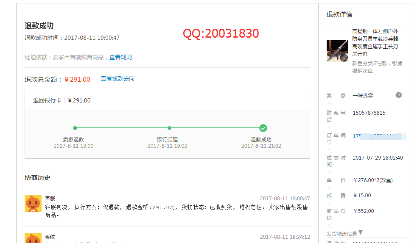417x243 pixels.
Task: Click the 系统 orange mascot avatar
Action: coord(33,238)
